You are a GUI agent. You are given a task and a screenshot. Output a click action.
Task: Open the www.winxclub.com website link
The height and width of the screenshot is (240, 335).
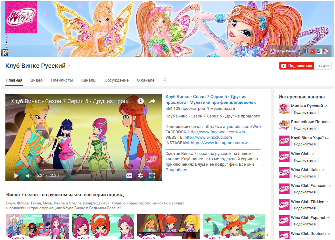tap(208, 137)
